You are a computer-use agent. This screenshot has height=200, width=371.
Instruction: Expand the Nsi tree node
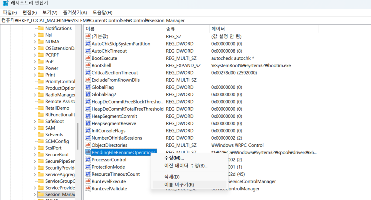[35, 35]
